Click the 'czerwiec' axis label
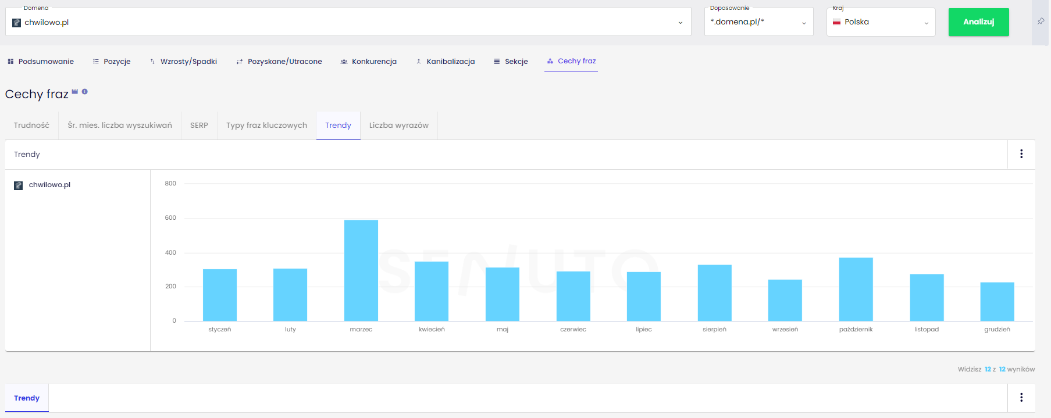The width and height of the screenshot is (1051, 418). pyautogui.click(x=573, y=330)
